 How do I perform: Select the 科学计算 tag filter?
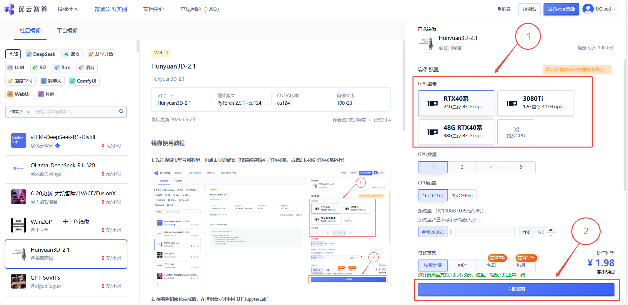coord(101,54)
